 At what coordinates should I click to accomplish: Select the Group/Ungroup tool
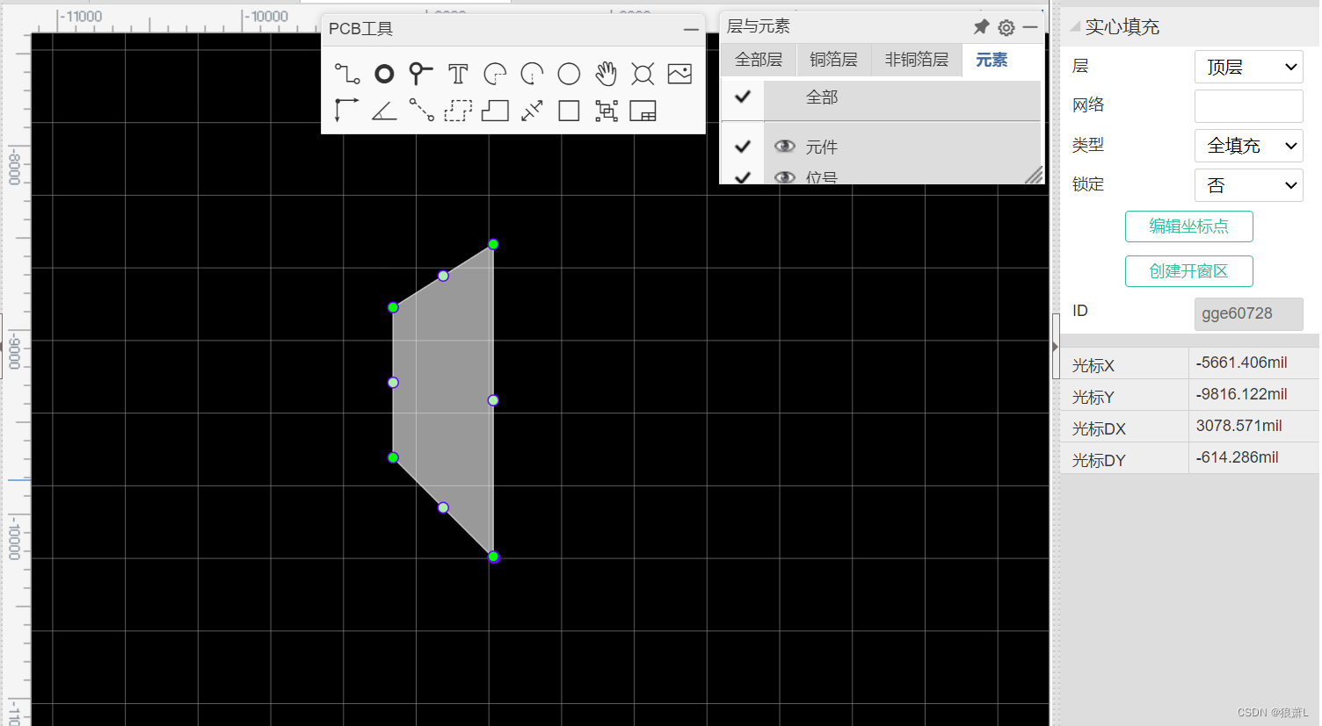click(606, 111)
